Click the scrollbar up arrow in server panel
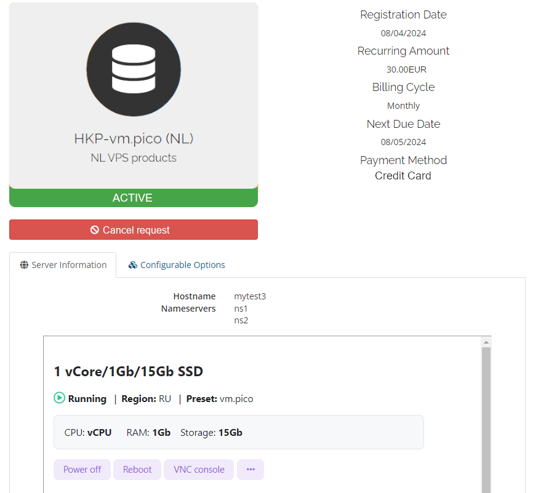 tap(486, 342)
